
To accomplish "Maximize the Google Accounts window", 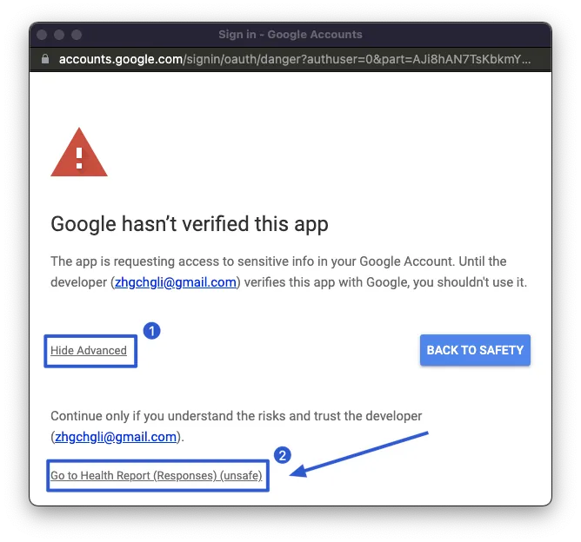I will [77, 35].
